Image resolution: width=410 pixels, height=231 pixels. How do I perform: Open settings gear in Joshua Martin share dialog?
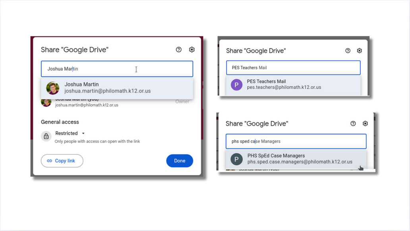(192, 50)
